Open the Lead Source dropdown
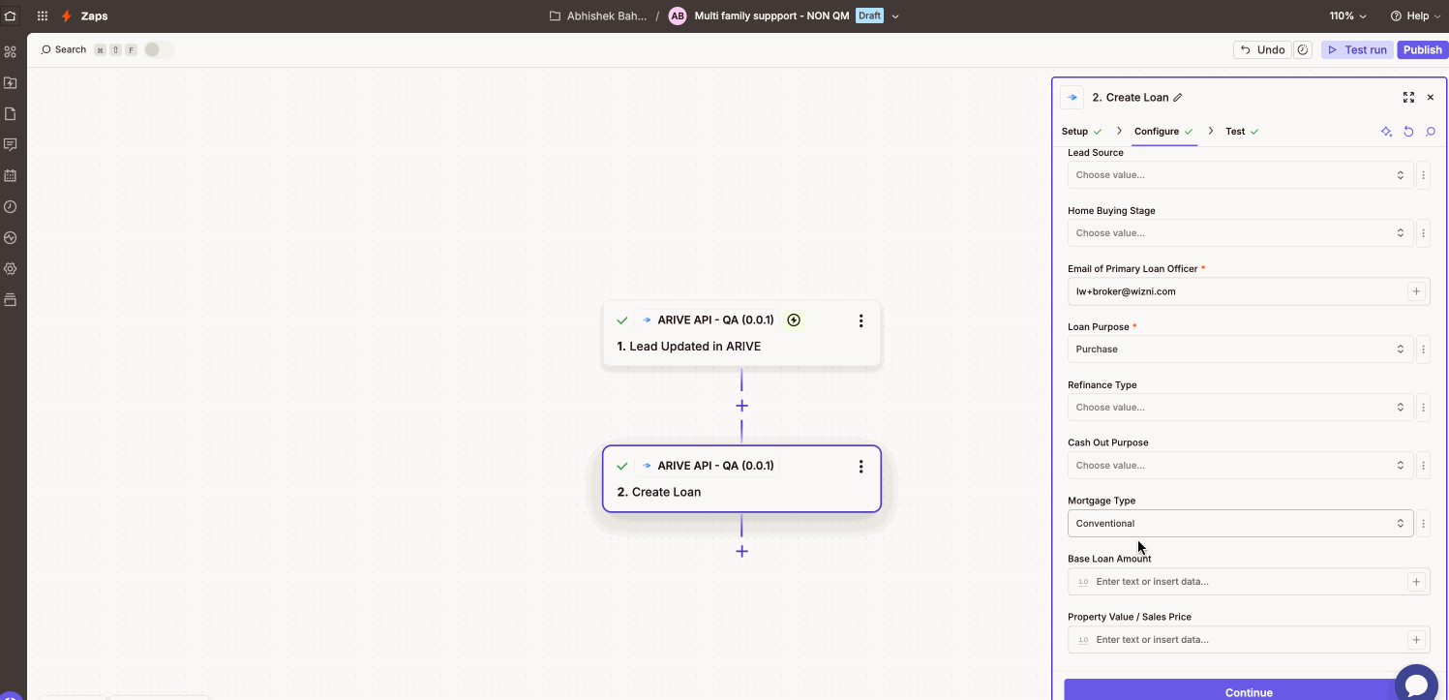Viewport: 1449px width, 700px height. pos(1240,175)
